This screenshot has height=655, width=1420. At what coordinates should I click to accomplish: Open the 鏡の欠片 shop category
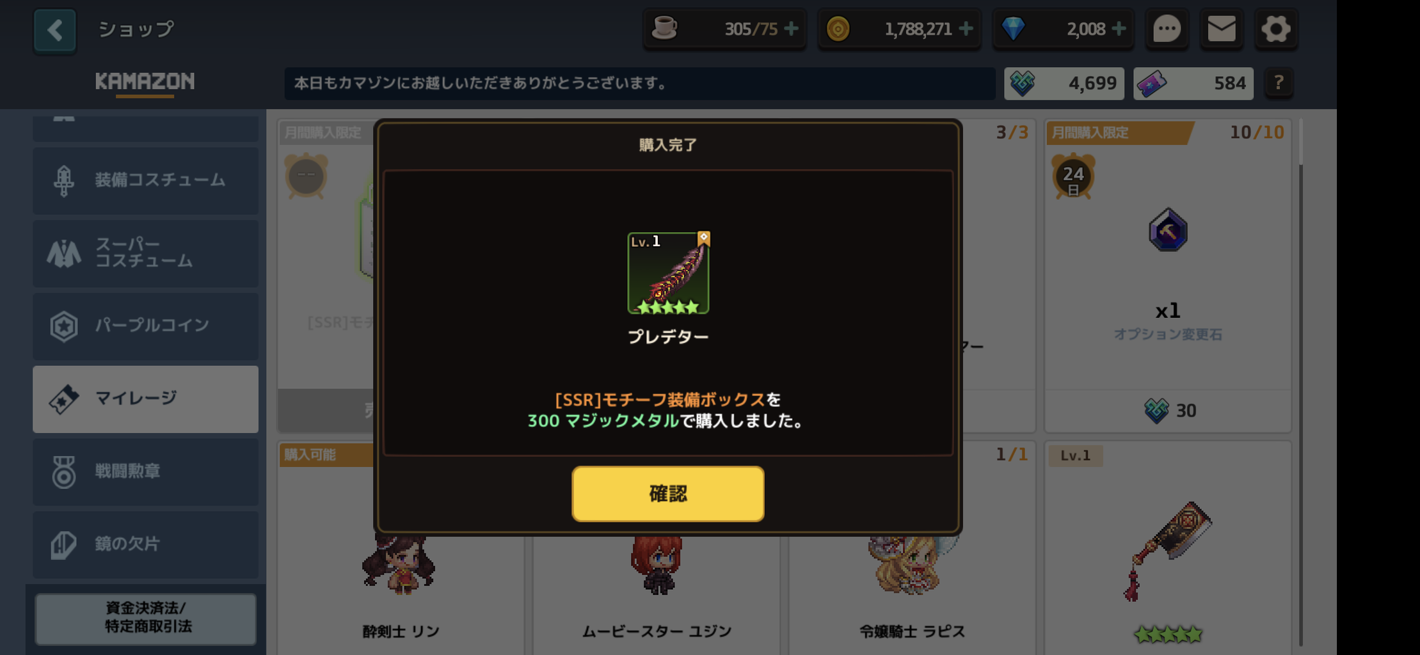click(x=146, y=544)
